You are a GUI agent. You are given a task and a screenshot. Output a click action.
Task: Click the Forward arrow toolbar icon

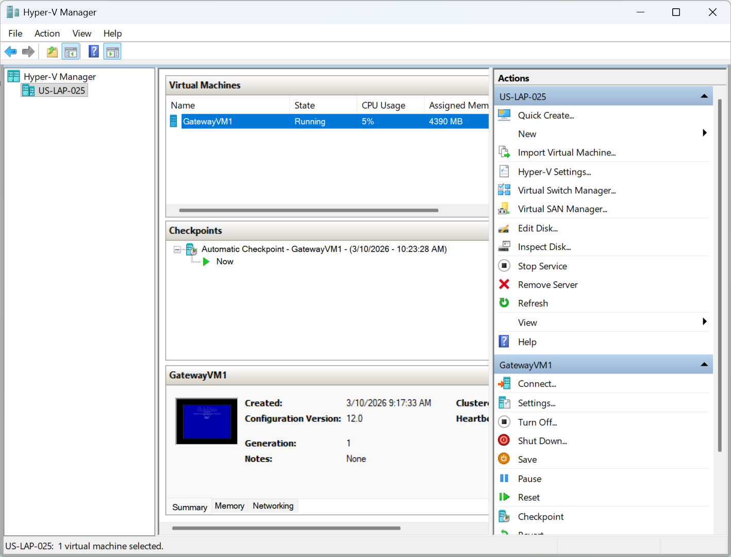tap(28, 52)
